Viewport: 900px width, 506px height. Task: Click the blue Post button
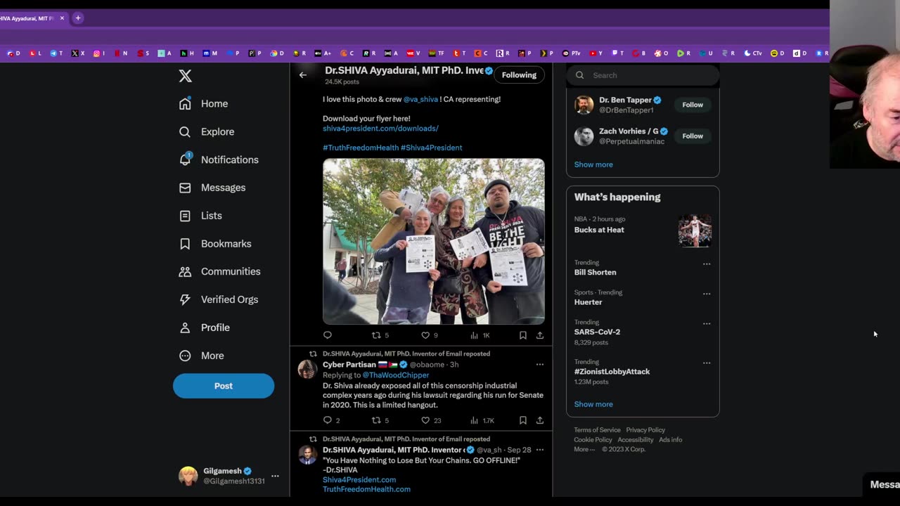pos(224,386)
